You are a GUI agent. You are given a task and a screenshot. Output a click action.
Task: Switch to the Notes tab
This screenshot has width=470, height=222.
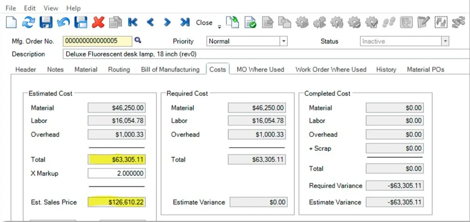pyautogui.click(x=55, y=69)
